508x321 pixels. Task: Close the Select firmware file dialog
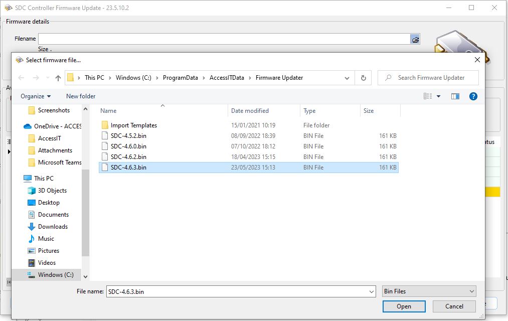pos(477,60)
